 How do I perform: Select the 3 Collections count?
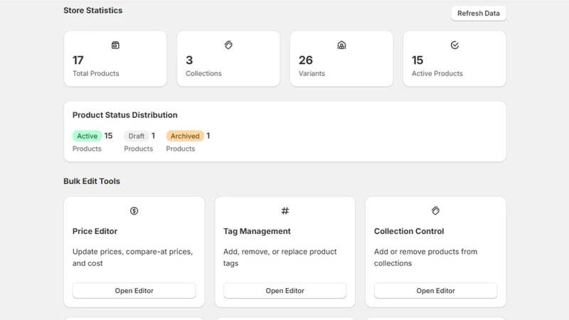[189, 60]
